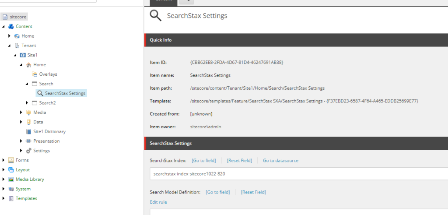Click the magnifier icon of SearchStax Settings tree item

pyautogui.click(x=40, y=93)
